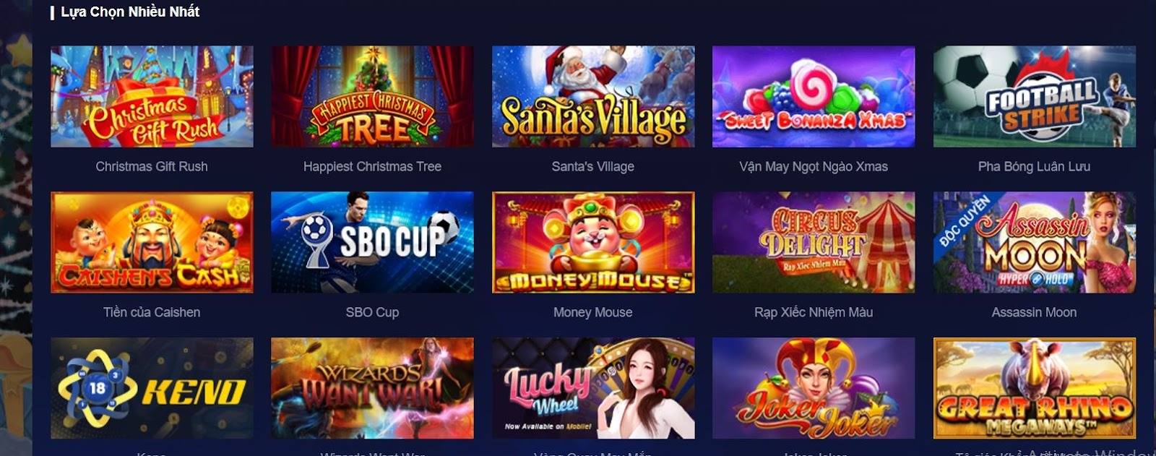Open the Keno game thumbnail
The width and height of the screenshot is (1156, 456).
pos(152,388)
